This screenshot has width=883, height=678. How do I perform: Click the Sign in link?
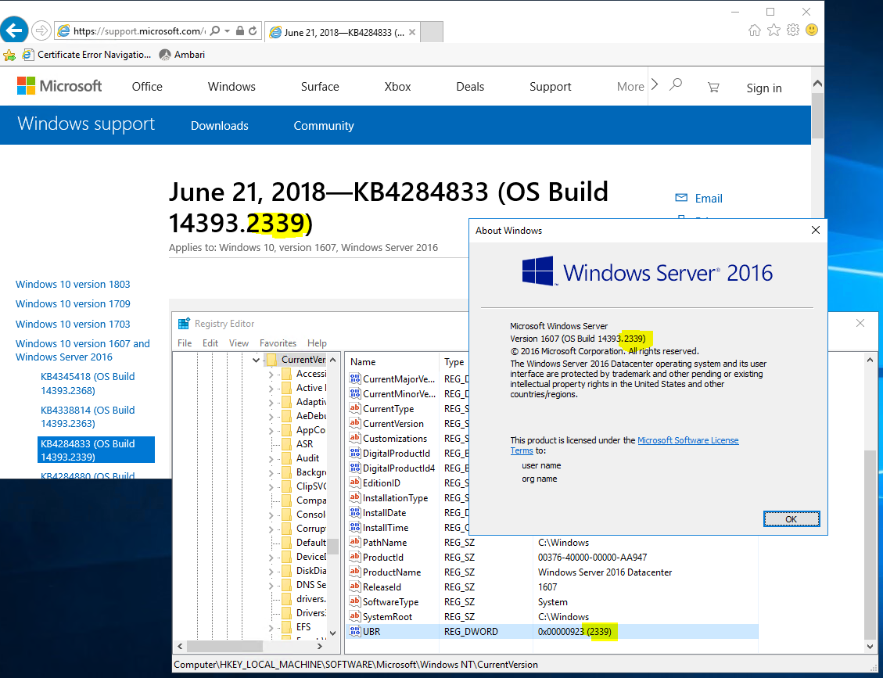764,88
